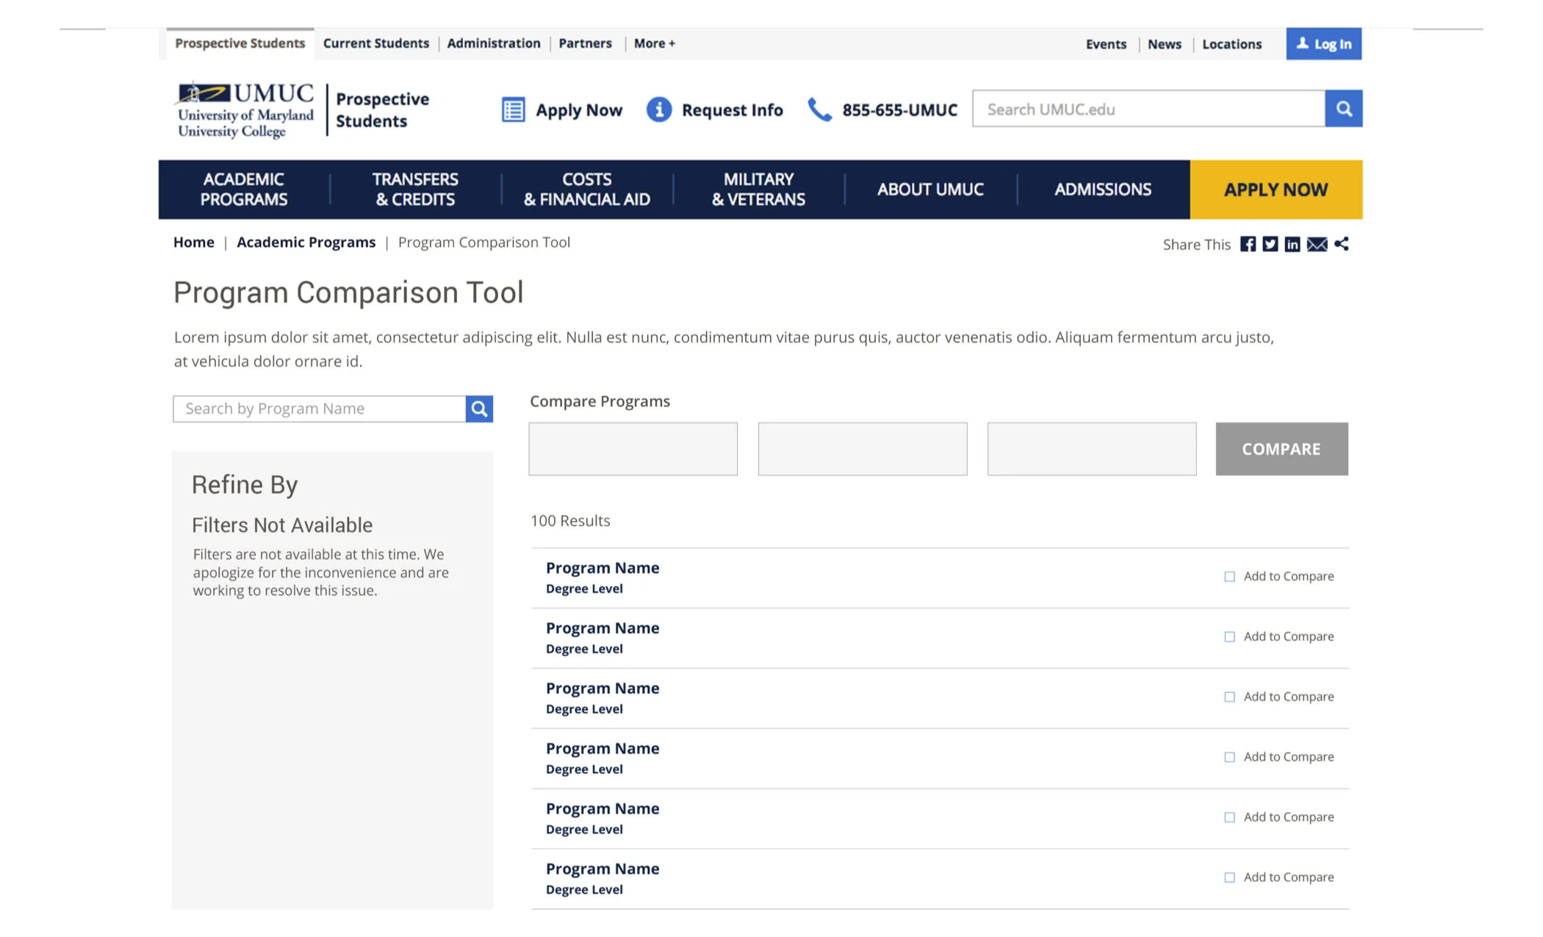Open the Events link
The width and height of the screenshot is (1543, 937).
point(1106,44)
